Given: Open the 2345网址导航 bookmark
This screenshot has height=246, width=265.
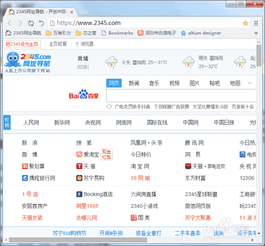Looking at the screenshot, I should (23, 33).
